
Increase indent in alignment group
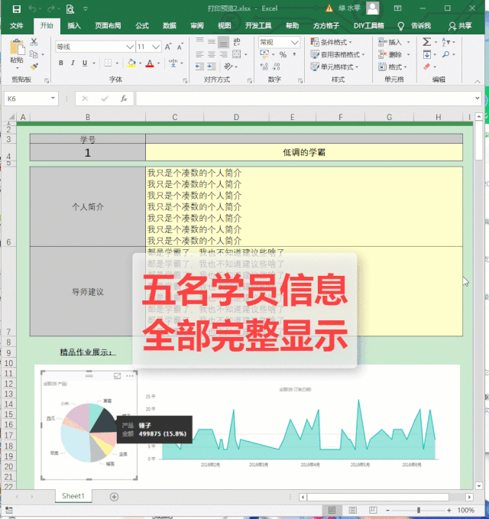click(x=212, y=66)
